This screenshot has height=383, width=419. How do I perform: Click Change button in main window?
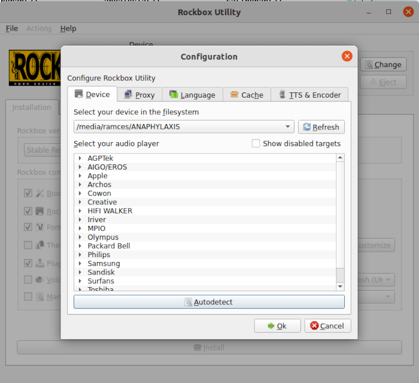(383, 65)
